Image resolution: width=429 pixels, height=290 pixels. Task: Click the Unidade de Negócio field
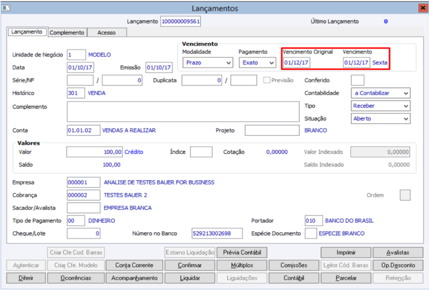(76, 55)
